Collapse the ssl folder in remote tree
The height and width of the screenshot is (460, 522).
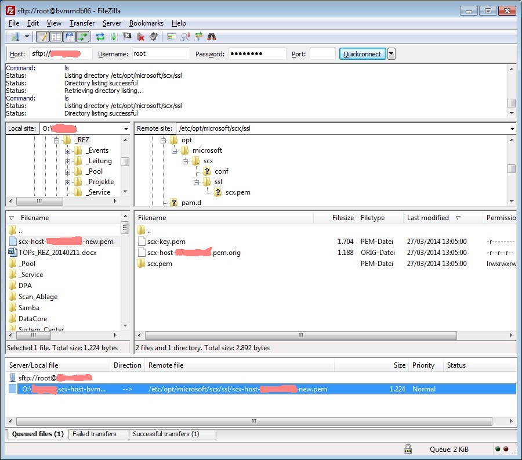(x=196, y=182)
